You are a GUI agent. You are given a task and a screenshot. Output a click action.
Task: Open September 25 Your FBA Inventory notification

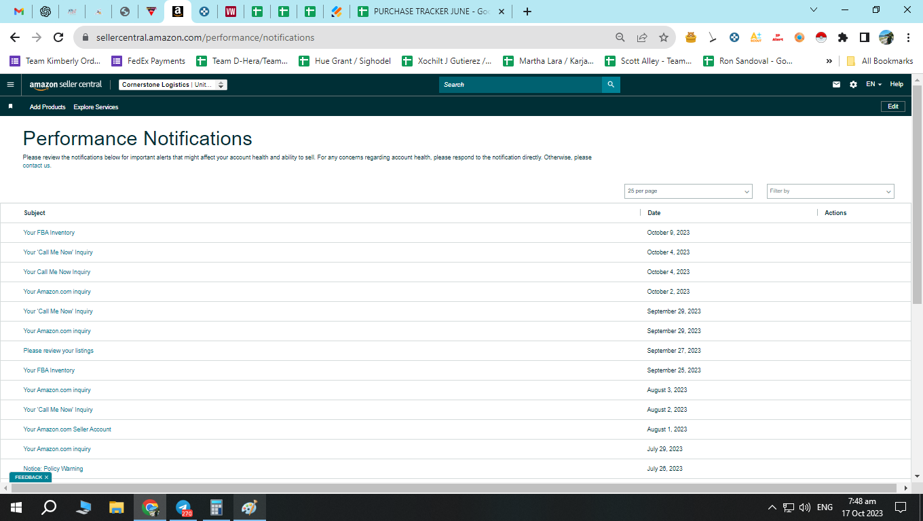pyautogui.click(x=49, y=370)
